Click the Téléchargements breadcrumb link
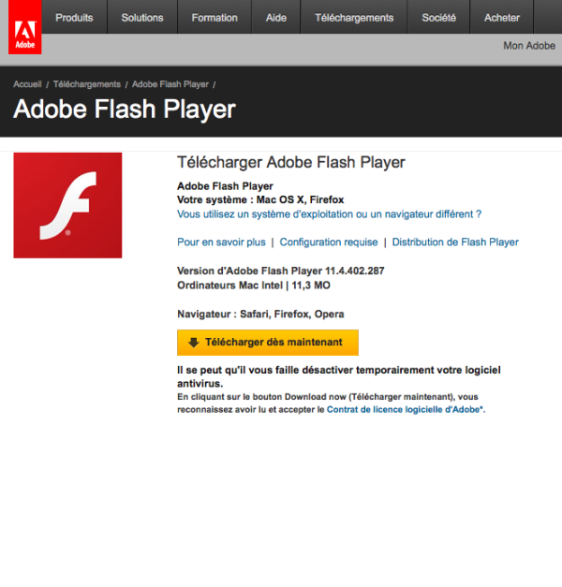The width and height of the screenshot is (562, 587). point(87,84)
